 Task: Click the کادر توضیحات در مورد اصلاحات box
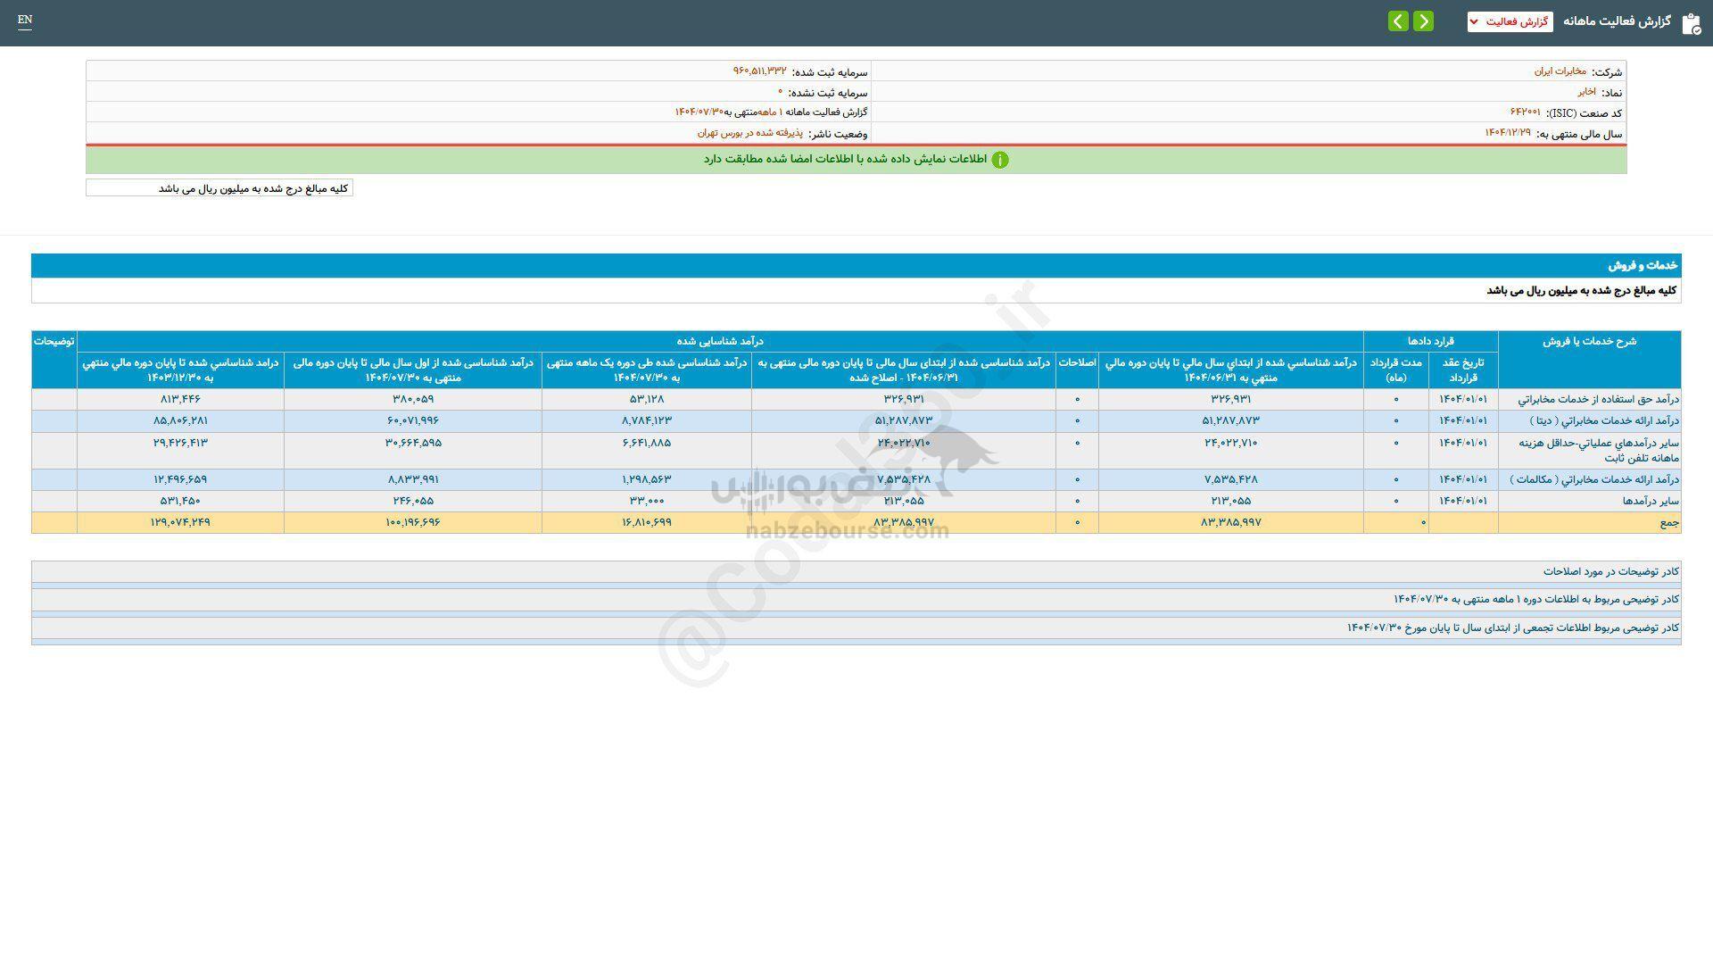tap(1610, 571)
